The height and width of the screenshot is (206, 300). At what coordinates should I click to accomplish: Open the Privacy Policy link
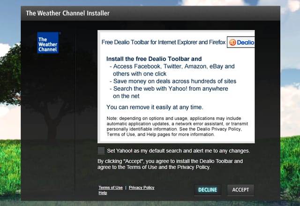click(142, 187)
